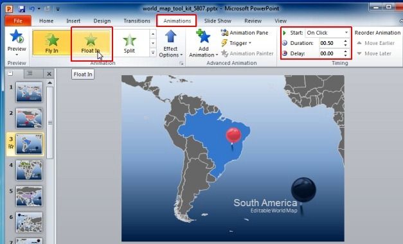Open the Add Animation dropdown arrow
This screenshot has width=403, height=244.
click(x=217, y=55)
